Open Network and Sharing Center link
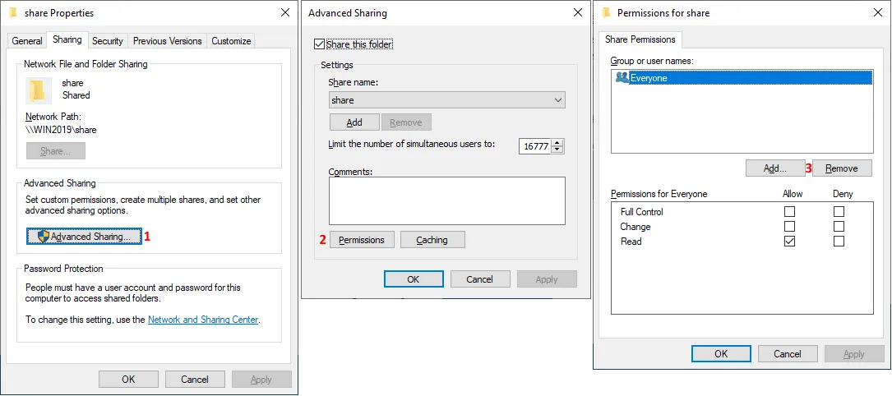The height and width of the screenshot is (396, 892). 203,320
